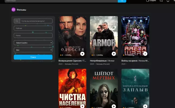Open the messages chat icon in the top bar
Screen dimensions: 175x108
(x=161, y=1)
